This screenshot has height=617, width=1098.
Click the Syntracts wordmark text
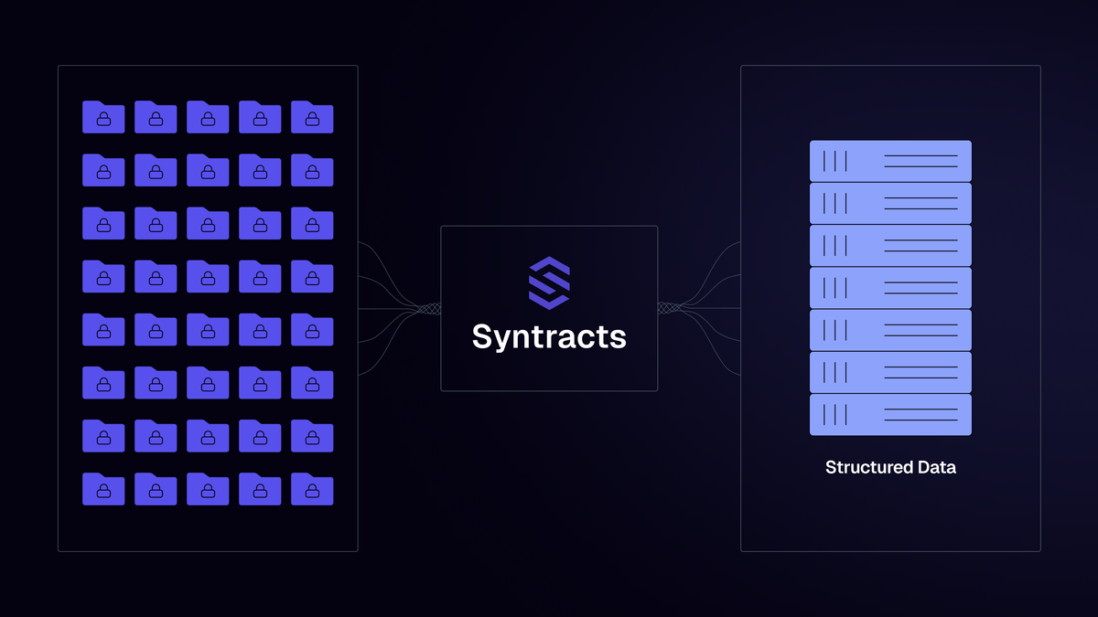pos(549,337)
